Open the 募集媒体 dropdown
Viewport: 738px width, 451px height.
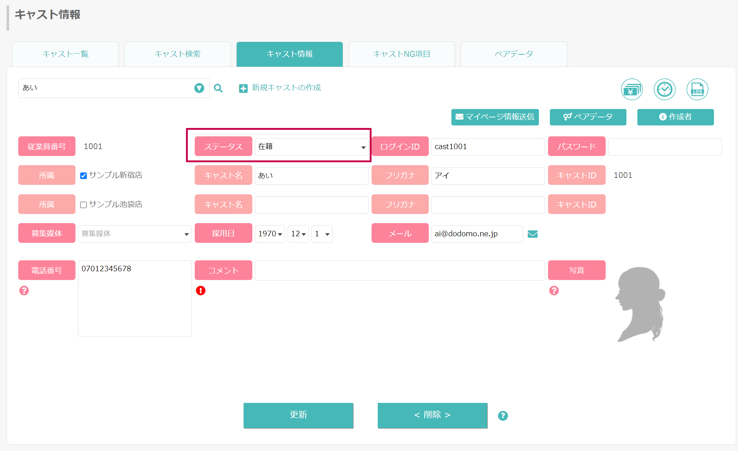point(135,234)
